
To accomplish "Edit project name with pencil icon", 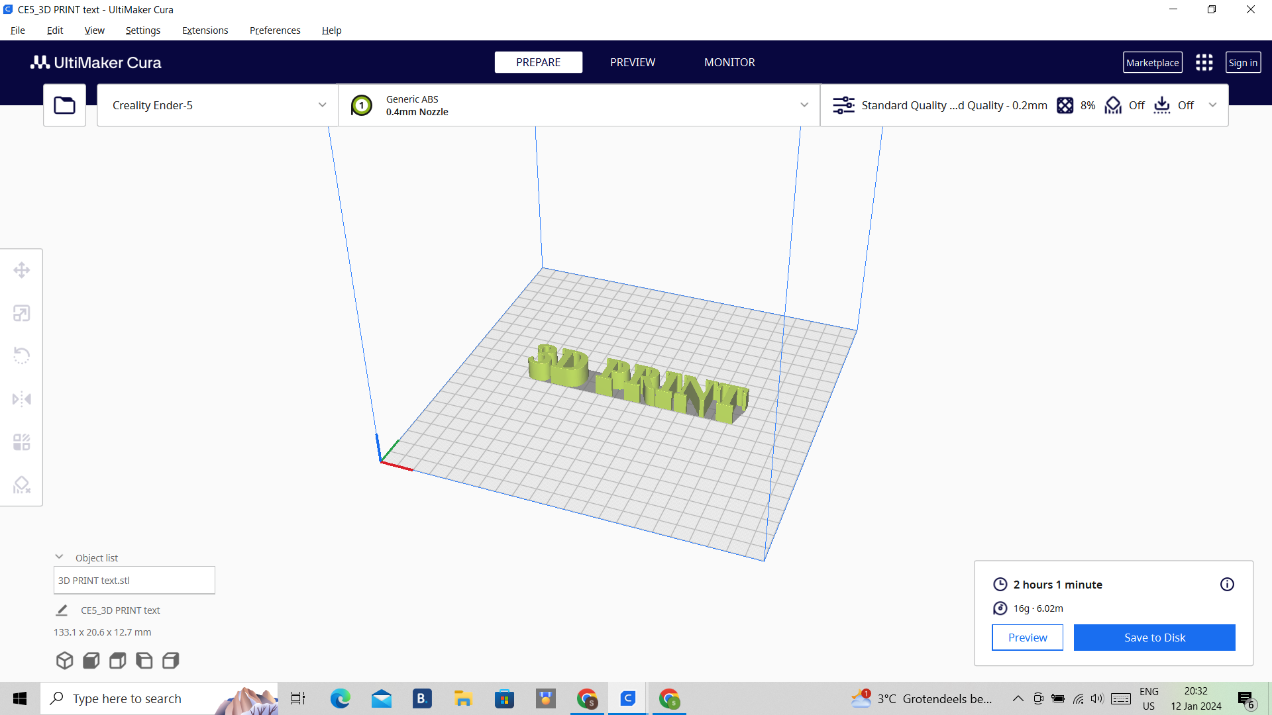I will 62,610.
